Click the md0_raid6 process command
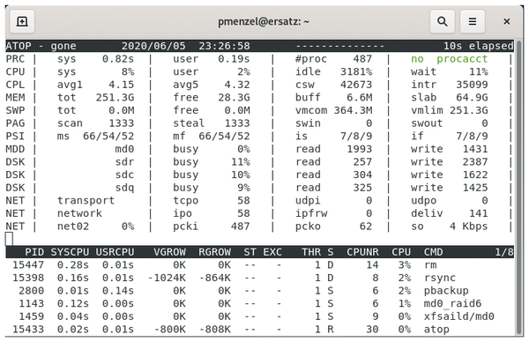The width and height of the screenshot is (529, 342). tap(453, 303)
